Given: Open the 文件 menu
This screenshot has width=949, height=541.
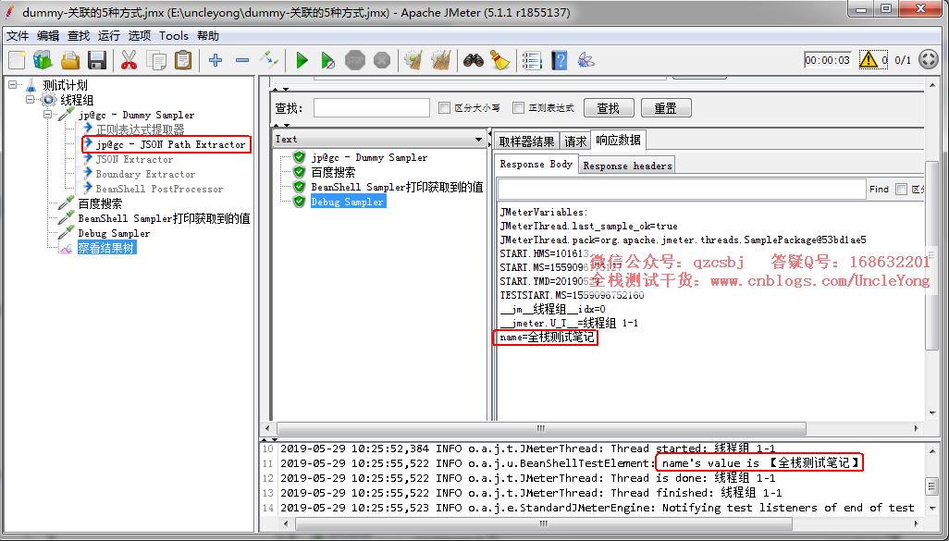Looking at the screenshot, I should click(18, 36).
